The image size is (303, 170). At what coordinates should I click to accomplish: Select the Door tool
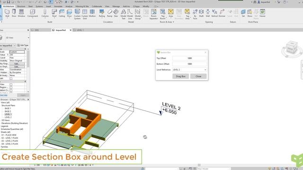(14, 13)
